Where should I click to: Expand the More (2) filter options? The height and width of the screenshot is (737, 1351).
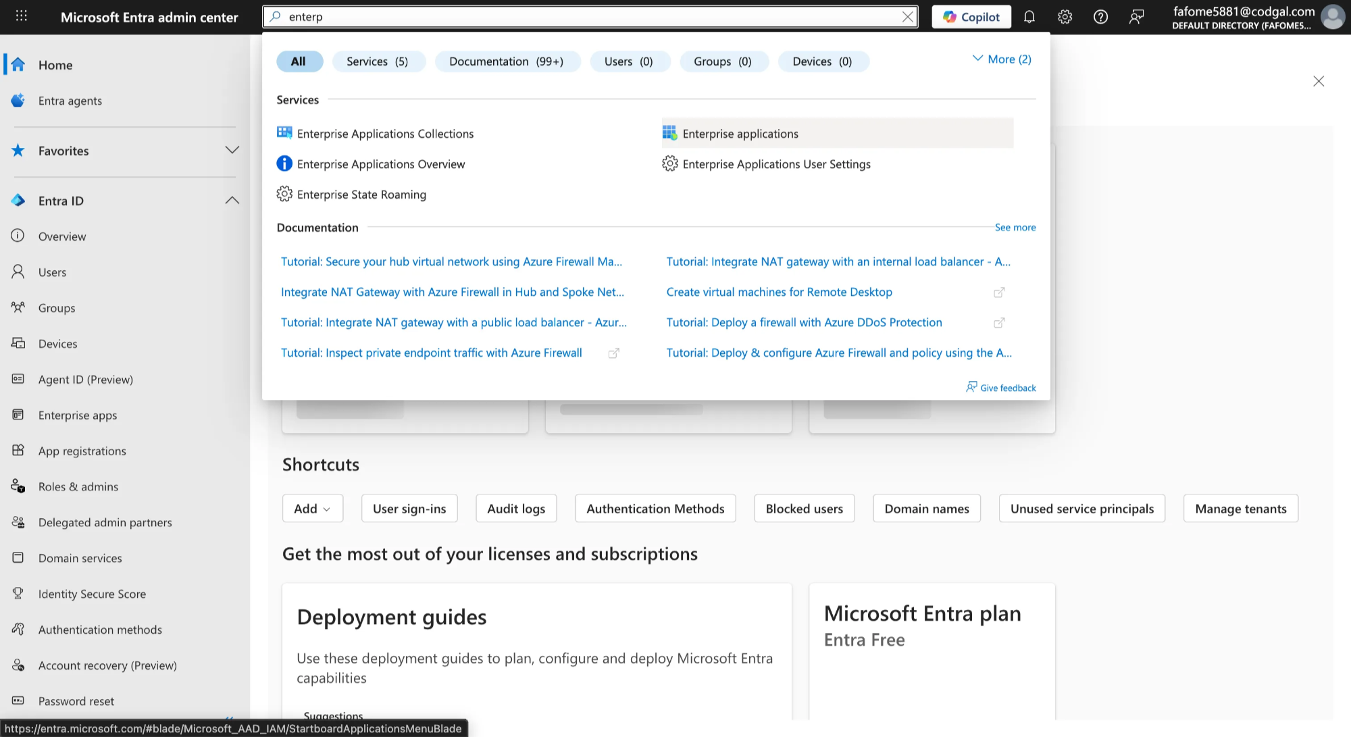click(1002, 59)
